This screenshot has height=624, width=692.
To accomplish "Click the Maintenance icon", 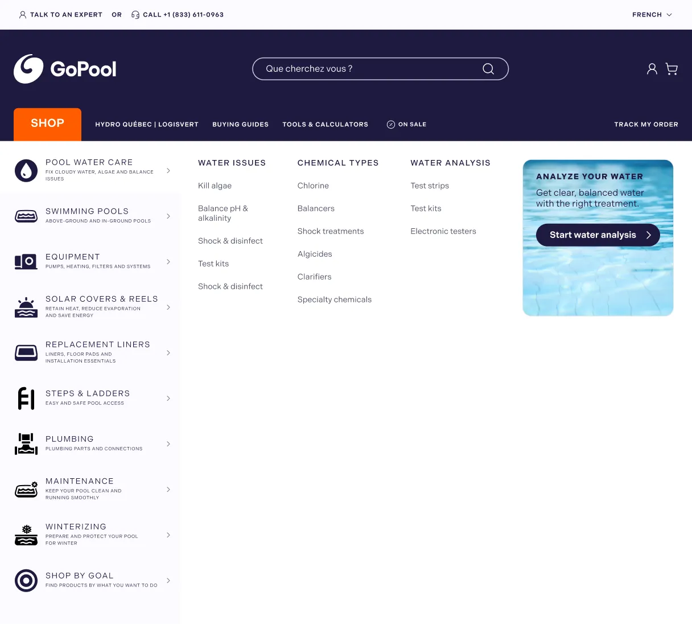I will point(26,490).
